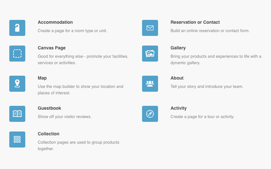Open the About page type heading

pyautogui.click(x=177, y=78)
